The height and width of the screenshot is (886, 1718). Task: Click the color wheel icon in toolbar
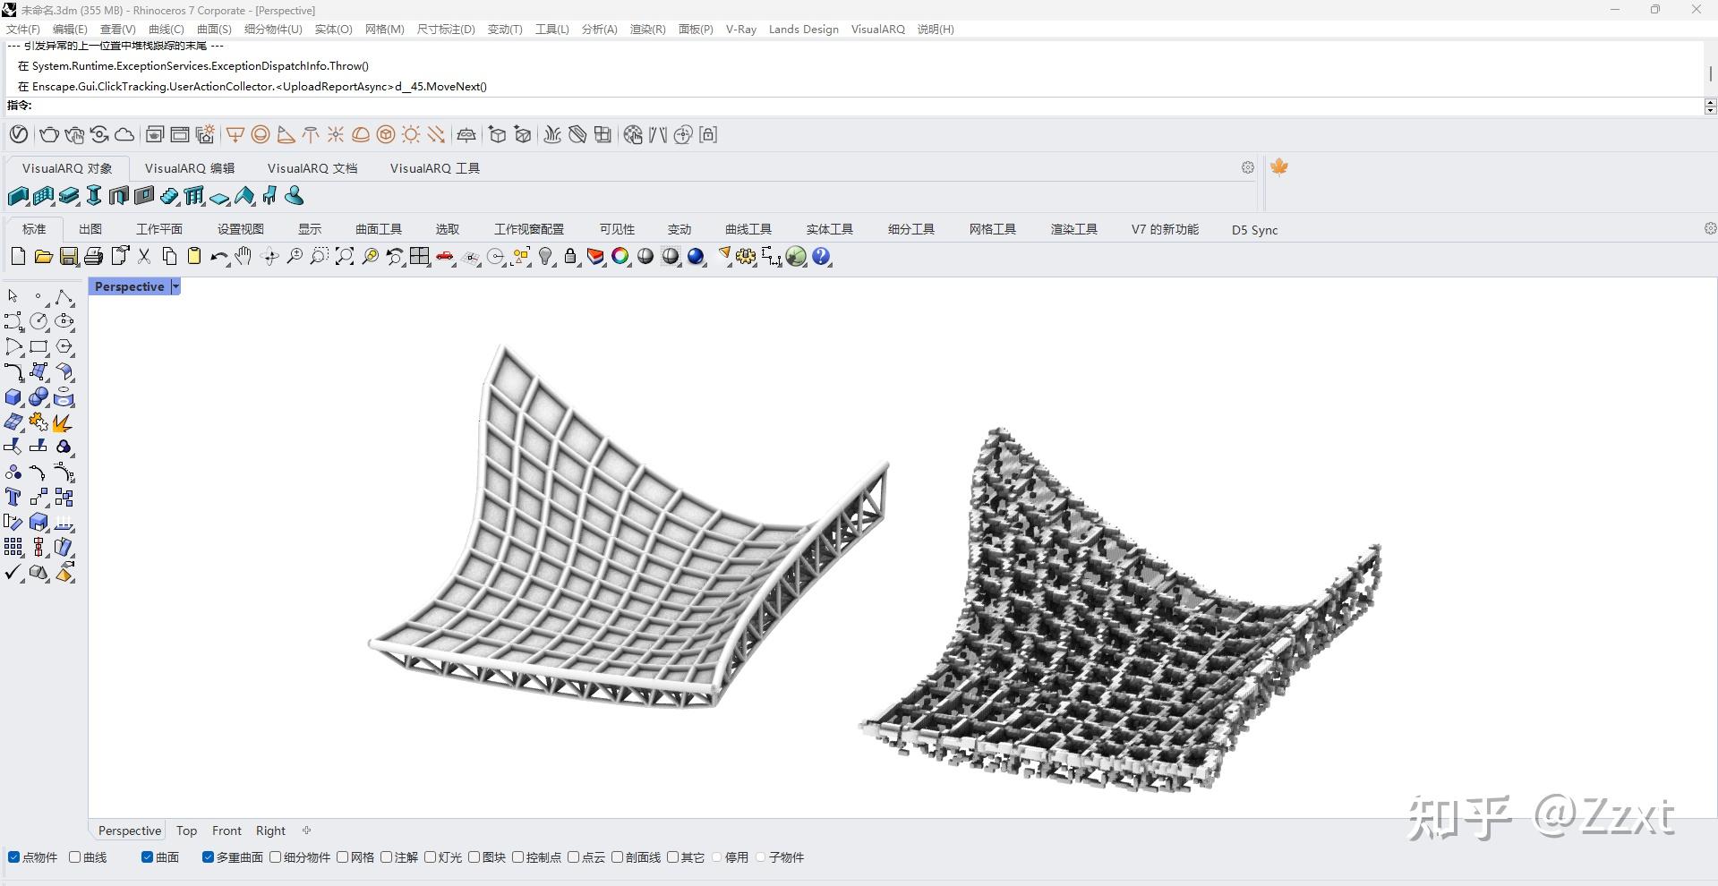click(x=620, y=257)
